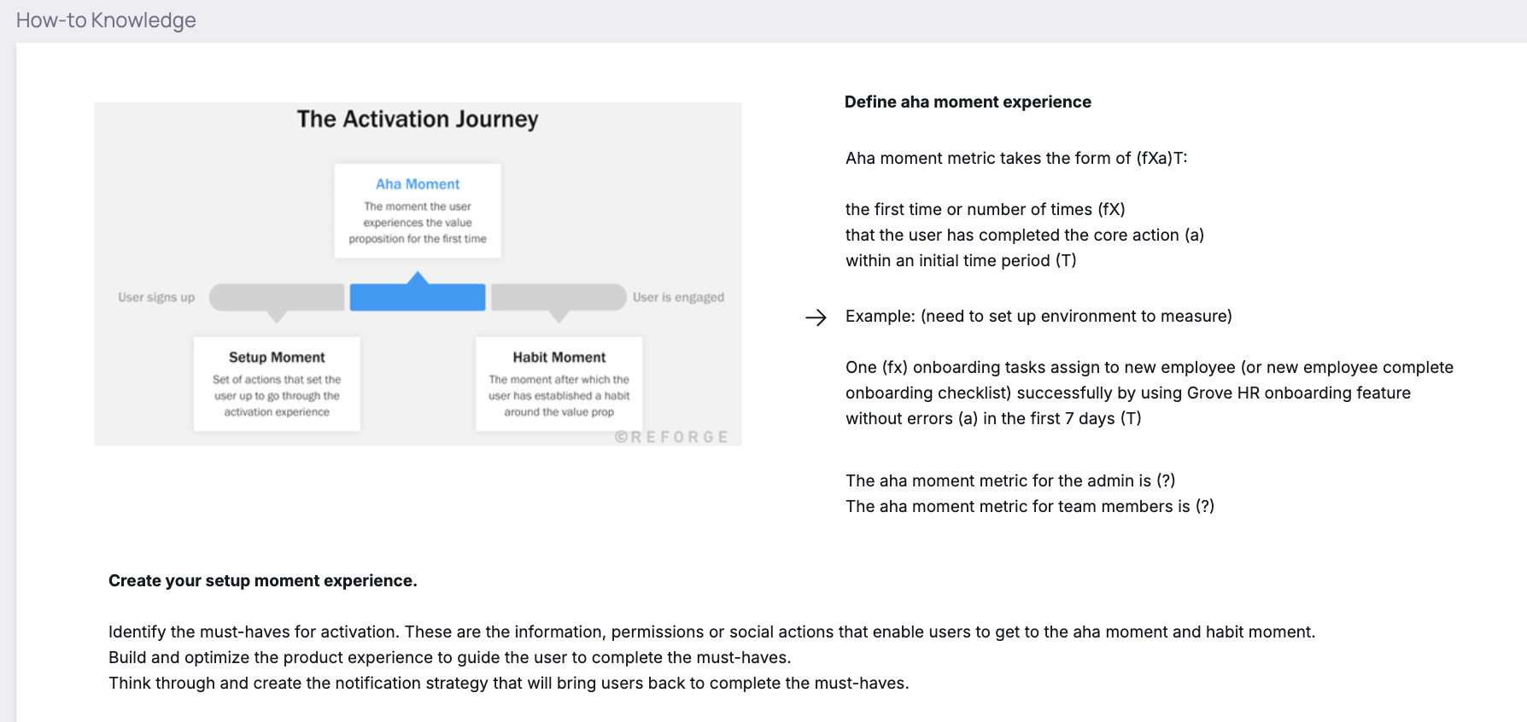The height and width of the screenshot is (722, 1527).
Task: Place cursor in the team members metric line
Action: [1030, 506]
